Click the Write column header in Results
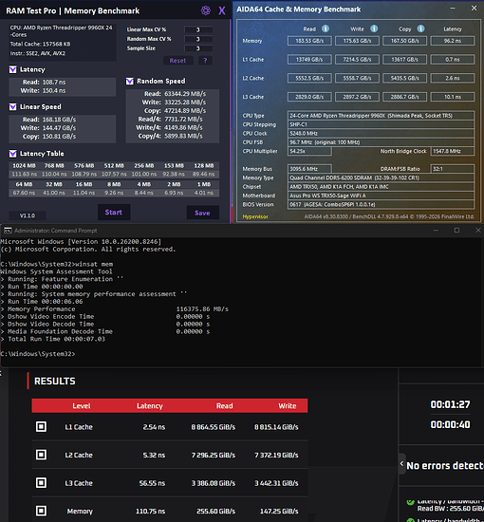484x522 pixels. tap(288, 406)
